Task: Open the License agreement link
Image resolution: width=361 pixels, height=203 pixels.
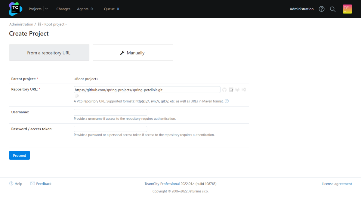Action: 337,184
